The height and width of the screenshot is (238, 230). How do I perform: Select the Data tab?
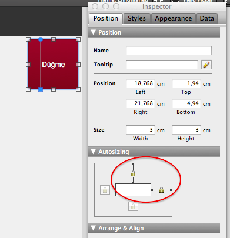coord(207,18)
